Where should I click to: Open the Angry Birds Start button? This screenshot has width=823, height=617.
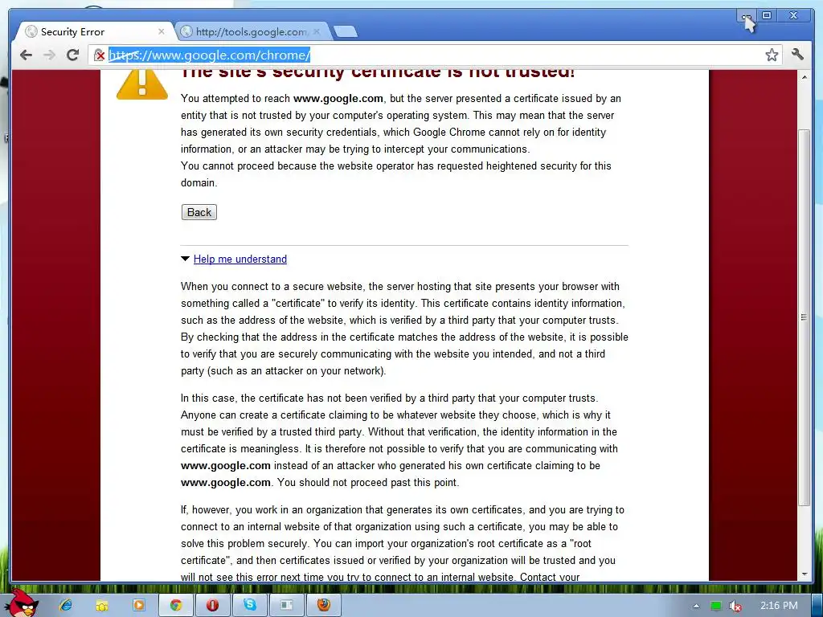tap(21, 603)
